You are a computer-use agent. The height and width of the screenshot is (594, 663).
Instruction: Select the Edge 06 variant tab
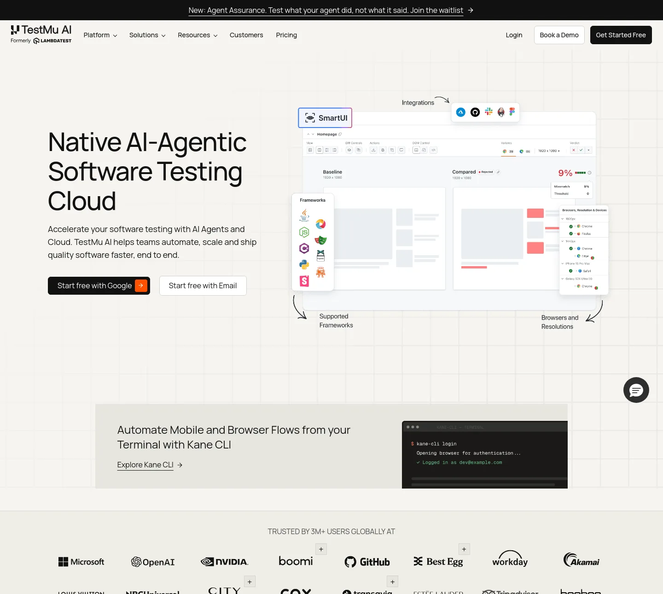(525, 151)
